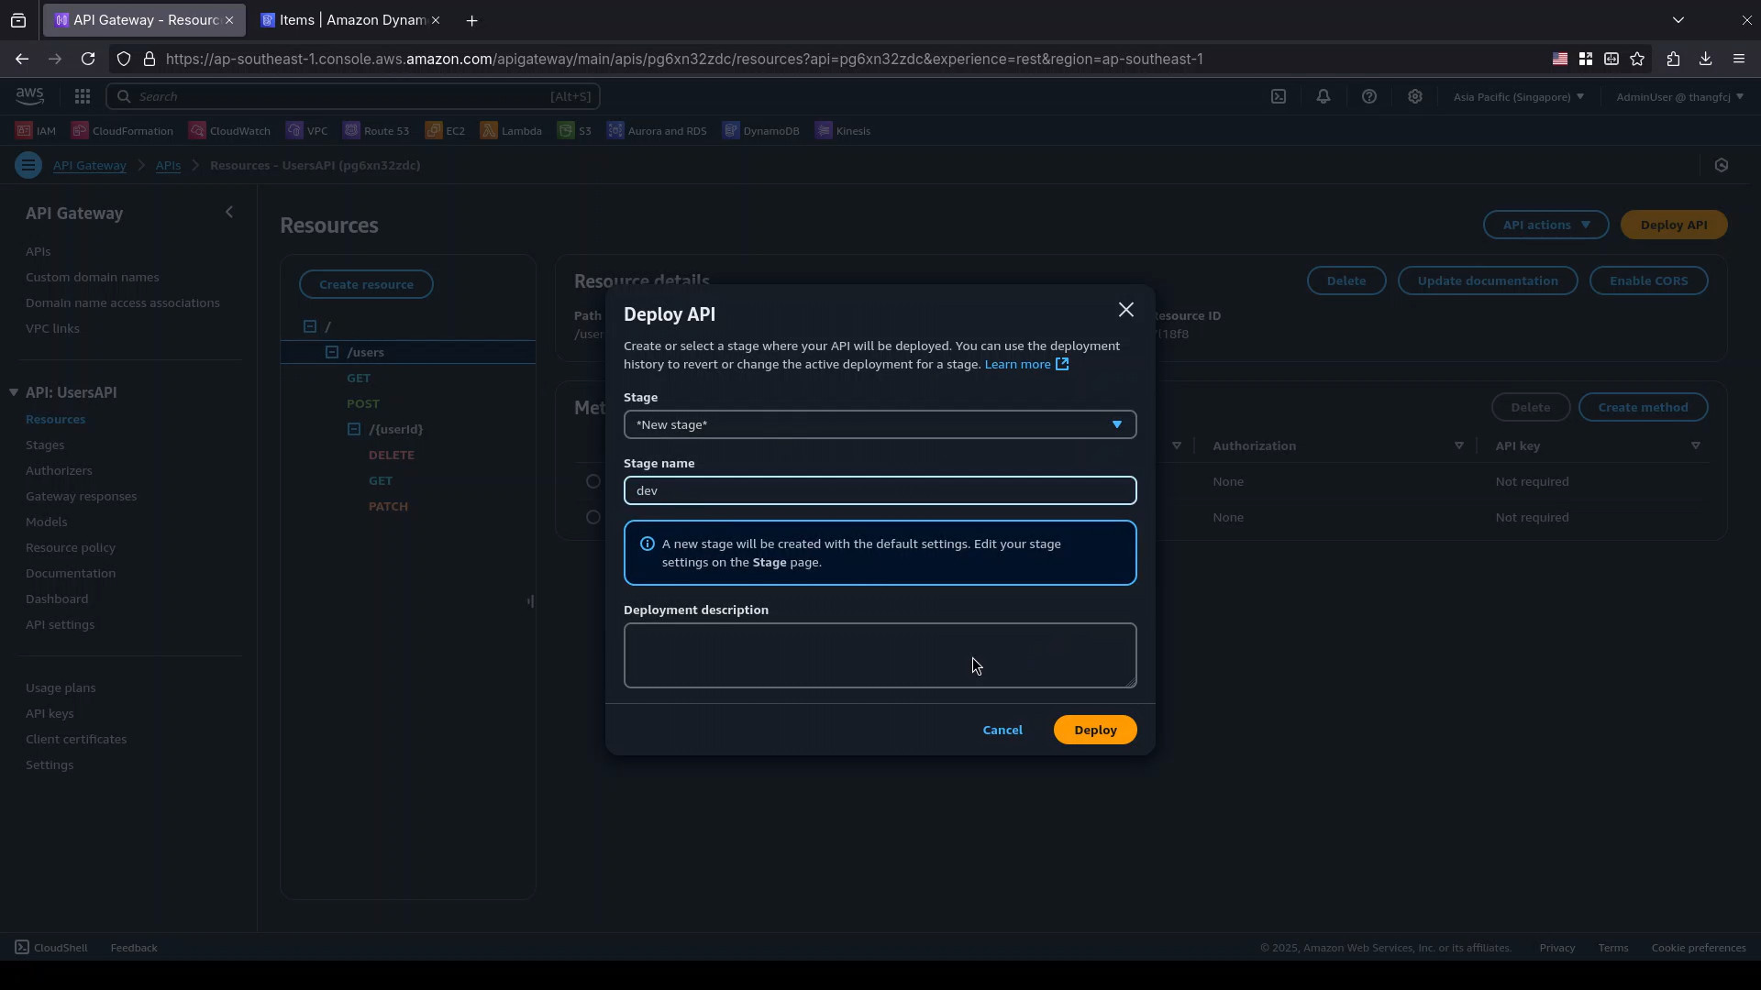This screenshot has height=990, width=1761.
Task: Open the DynamoDB shortcut
Action: tap(761, 130)
